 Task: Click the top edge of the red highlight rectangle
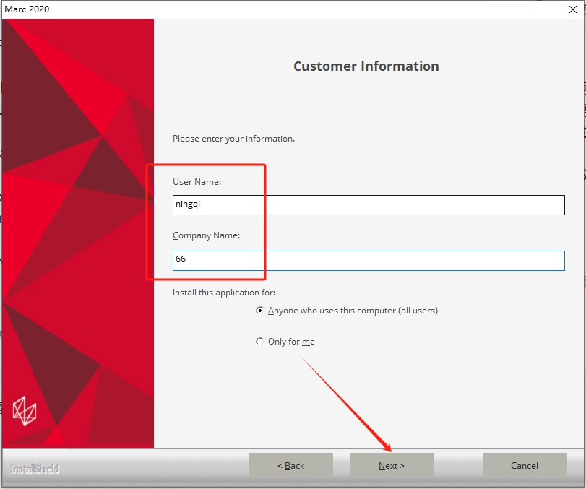[206, 165]
